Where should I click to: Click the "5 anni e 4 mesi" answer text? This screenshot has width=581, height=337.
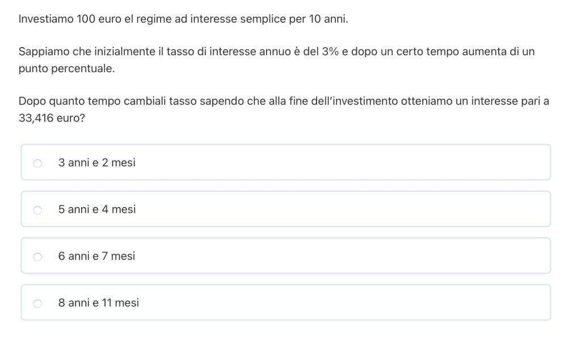pos(97,209)
